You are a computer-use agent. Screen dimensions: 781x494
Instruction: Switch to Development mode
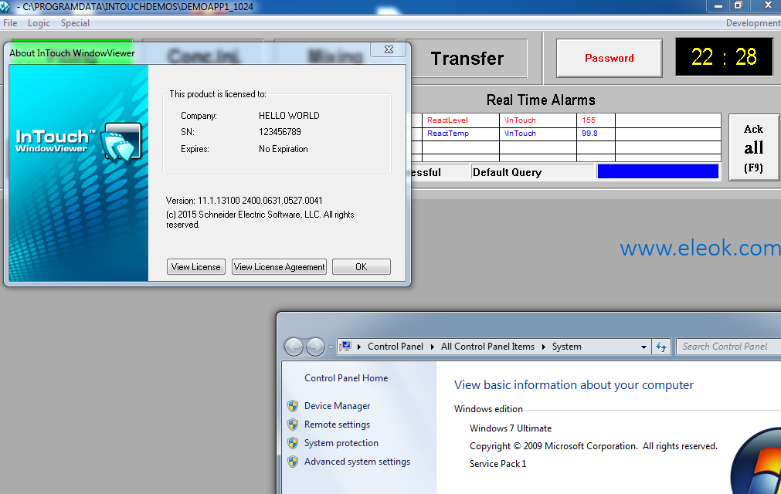753,23
